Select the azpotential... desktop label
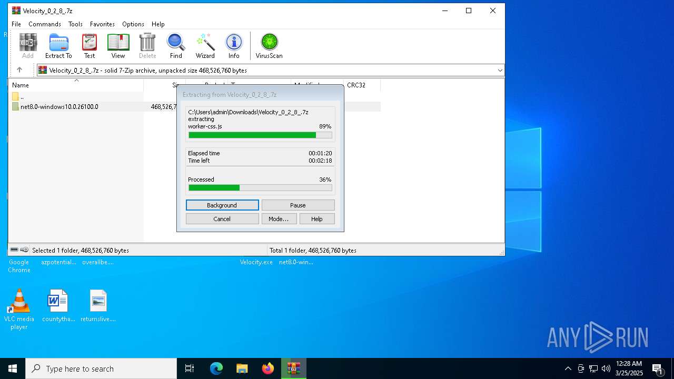Screen dimensions: 674x379 pyautogui.click(x=58, y=262)
